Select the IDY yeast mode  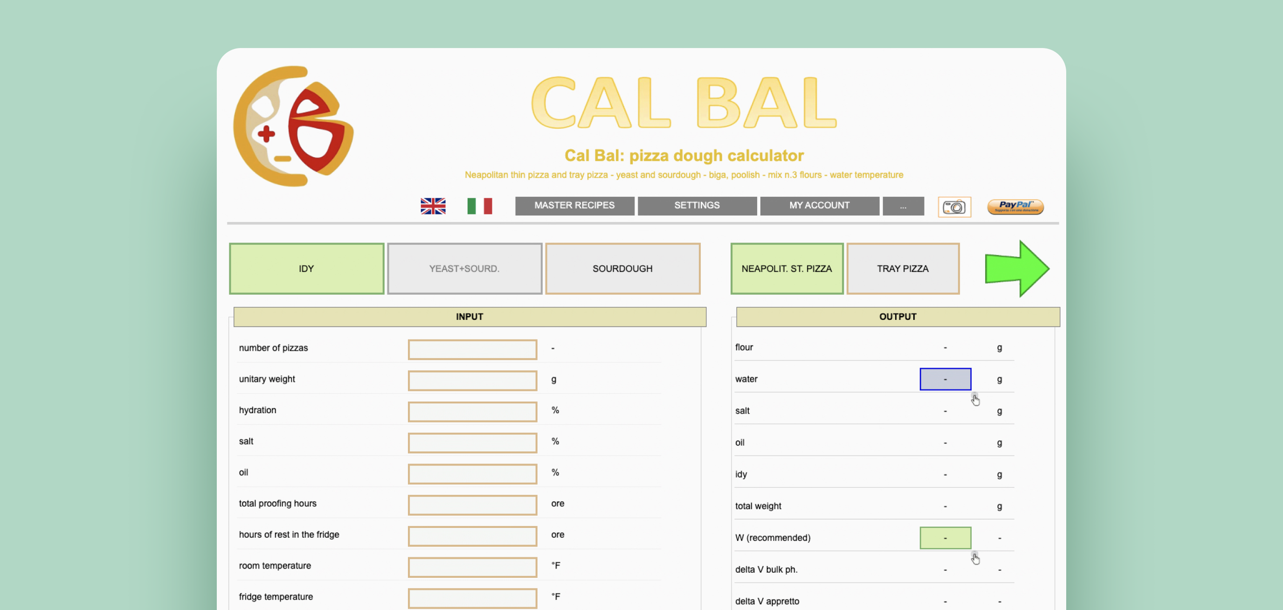306,268
